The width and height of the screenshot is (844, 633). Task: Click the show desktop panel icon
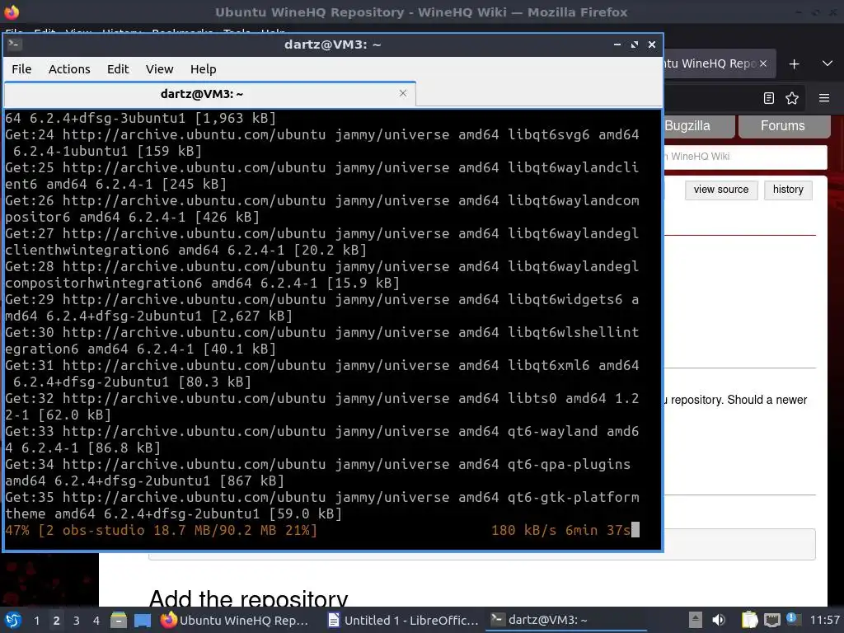click(143, 620)
